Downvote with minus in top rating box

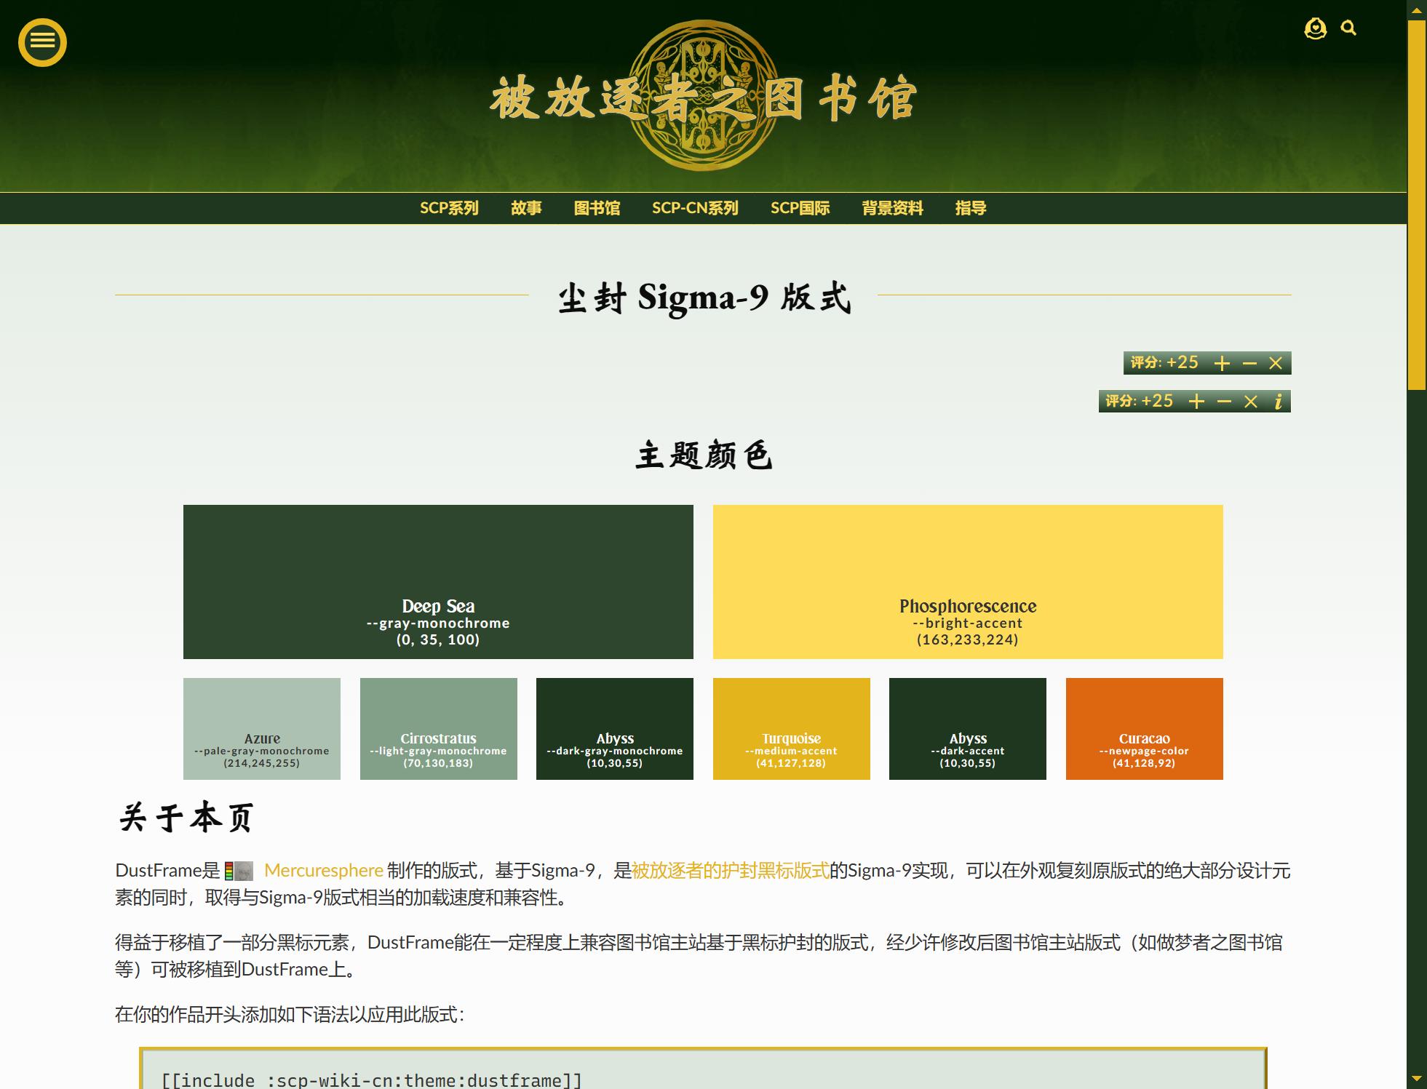pos(1249,363)
